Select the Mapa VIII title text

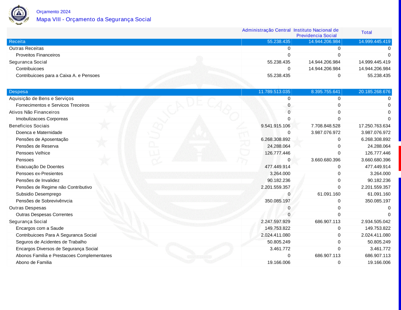pos(93,19)
